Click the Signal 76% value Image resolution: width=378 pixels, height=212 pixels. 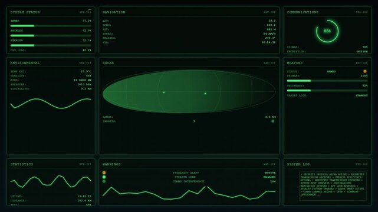click(365, 47)
